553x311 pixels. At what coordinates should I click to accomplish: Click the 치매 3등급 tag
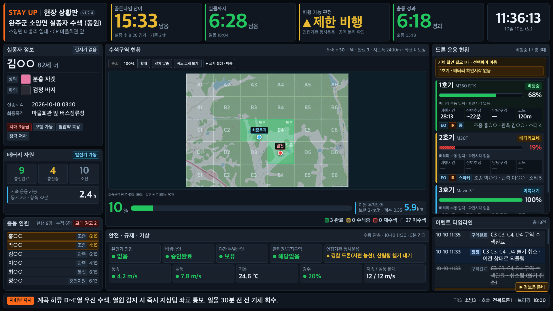(19, 127)
